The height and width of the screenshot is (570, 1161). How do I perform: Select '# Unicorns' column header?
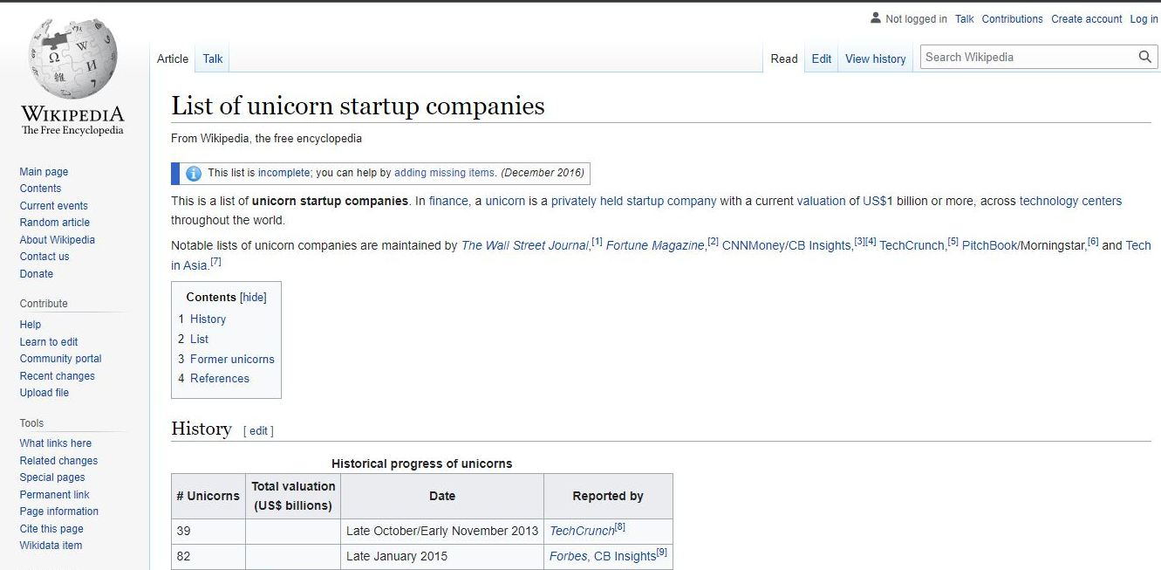tap(208, 496)
